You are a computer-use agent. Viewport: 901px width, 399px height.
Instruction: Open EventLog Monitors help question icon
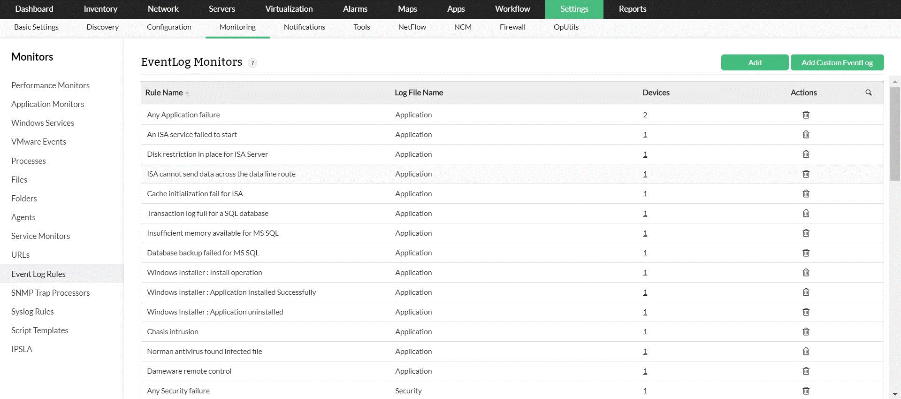252,63
